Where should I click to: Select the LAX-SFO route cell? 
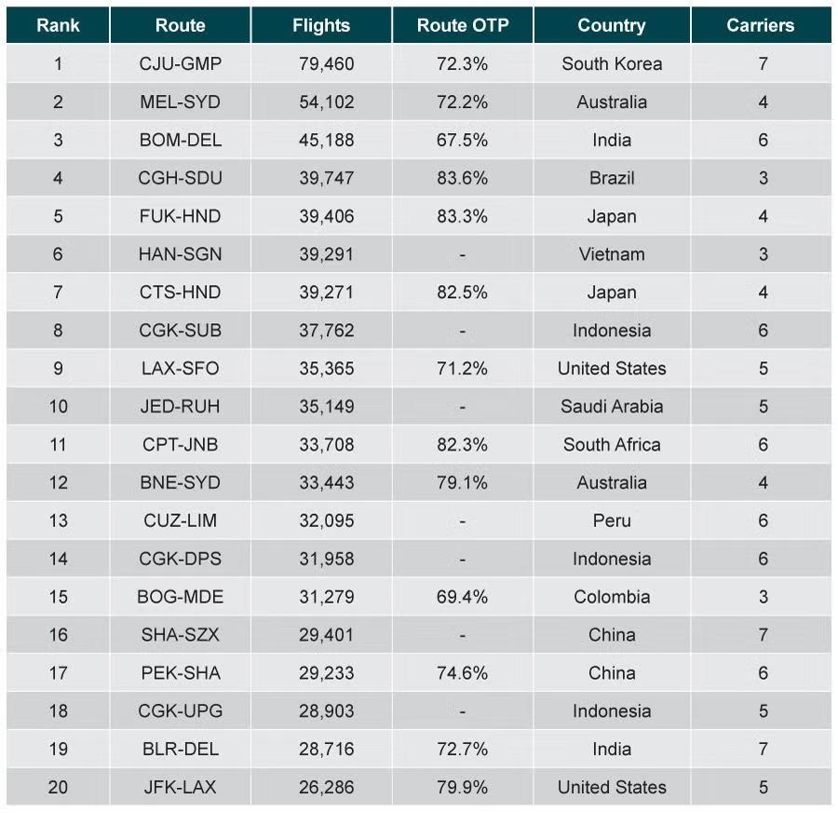180,368
